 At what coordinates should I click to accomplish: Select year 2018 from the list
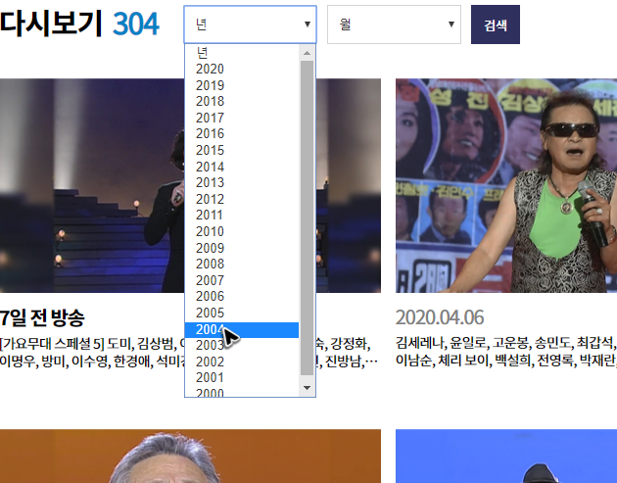tap(242, 101)
